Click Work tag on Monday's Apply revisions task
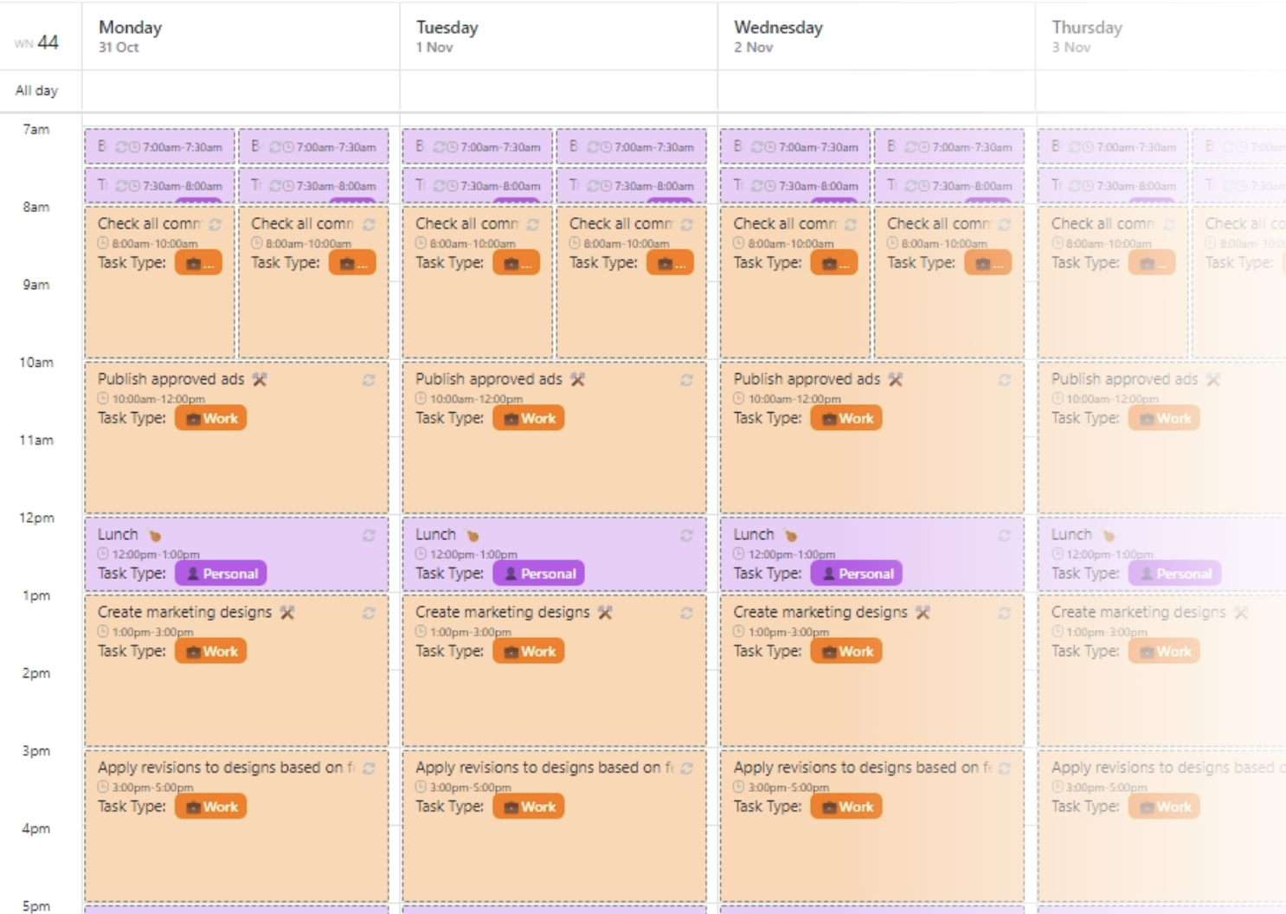 click(x=211, y=807)
